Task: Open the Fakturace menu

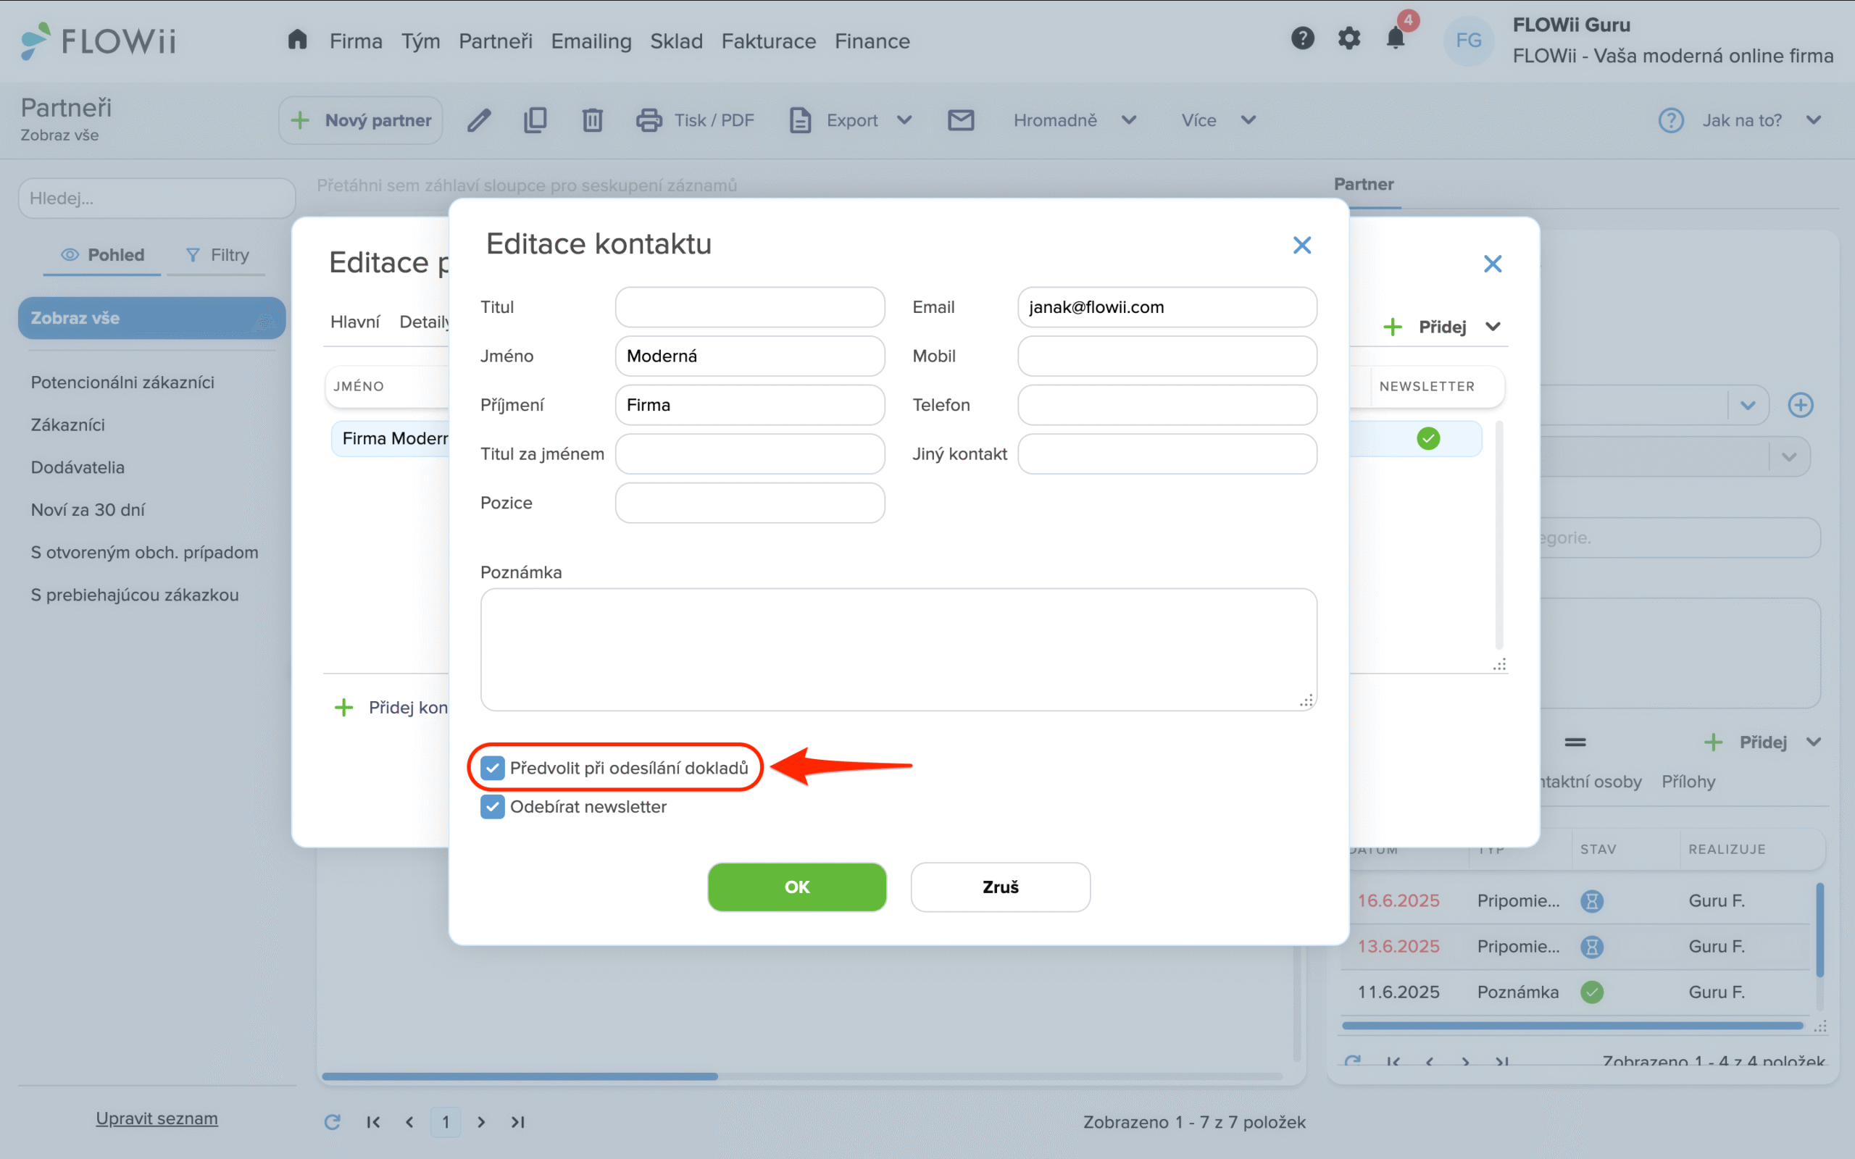Action: click(768, 41)
